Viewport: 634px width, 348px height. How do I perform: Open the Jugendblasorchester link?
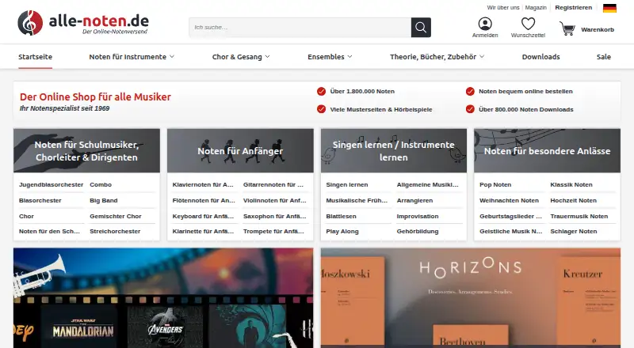51,184
